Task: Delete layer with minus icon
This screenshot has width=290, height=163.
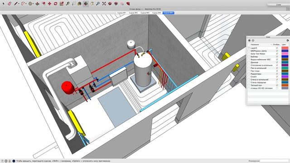Action: (x=253, y=40)
